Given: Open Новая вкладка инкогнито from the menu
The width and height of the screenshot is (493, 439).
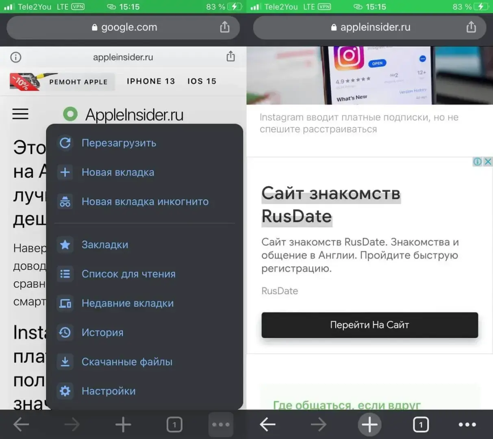Looking at the screenshot, I should coord(145,202).
